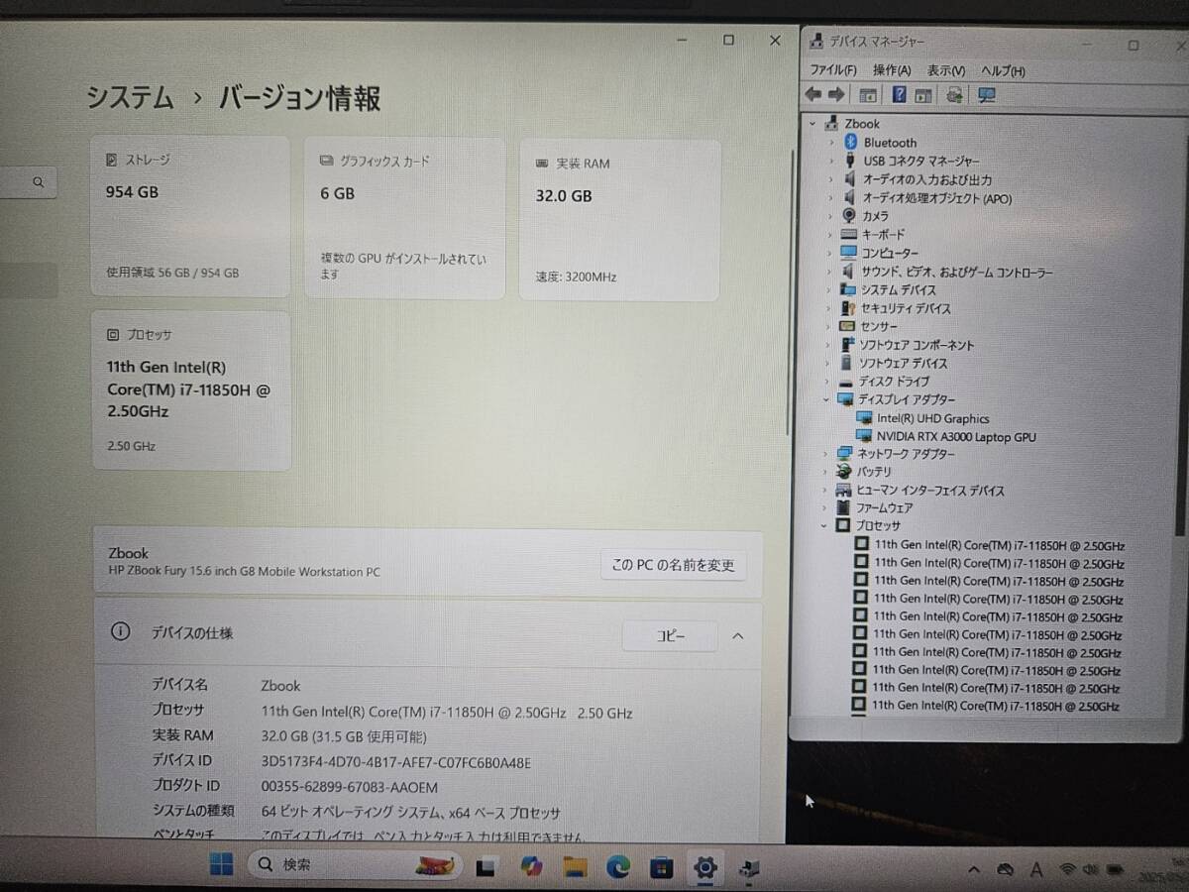
Task: Open the blue help icon in Device Manager toolbar
Action: click(899, 95)
